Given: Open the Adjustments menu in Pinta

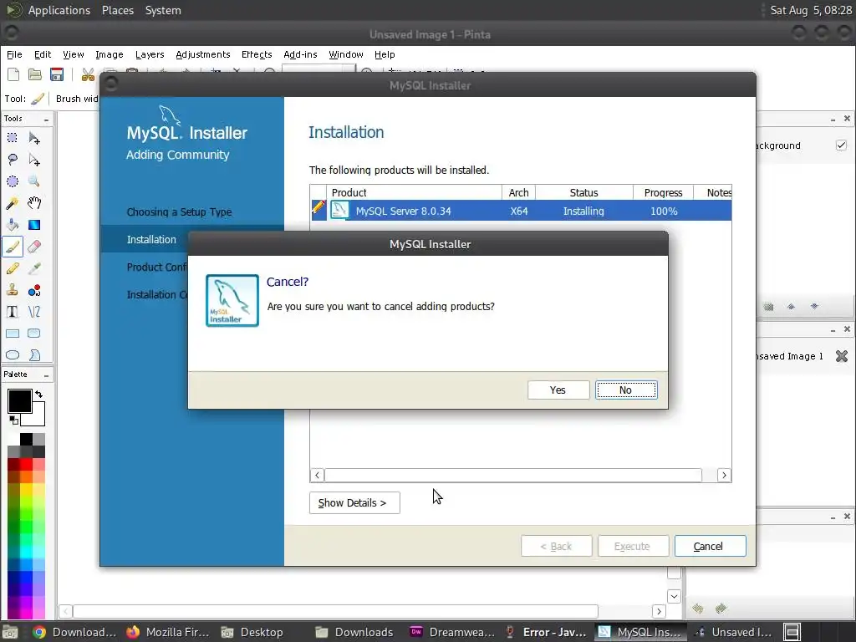Looking at the screenshot, I should point(203,54).
